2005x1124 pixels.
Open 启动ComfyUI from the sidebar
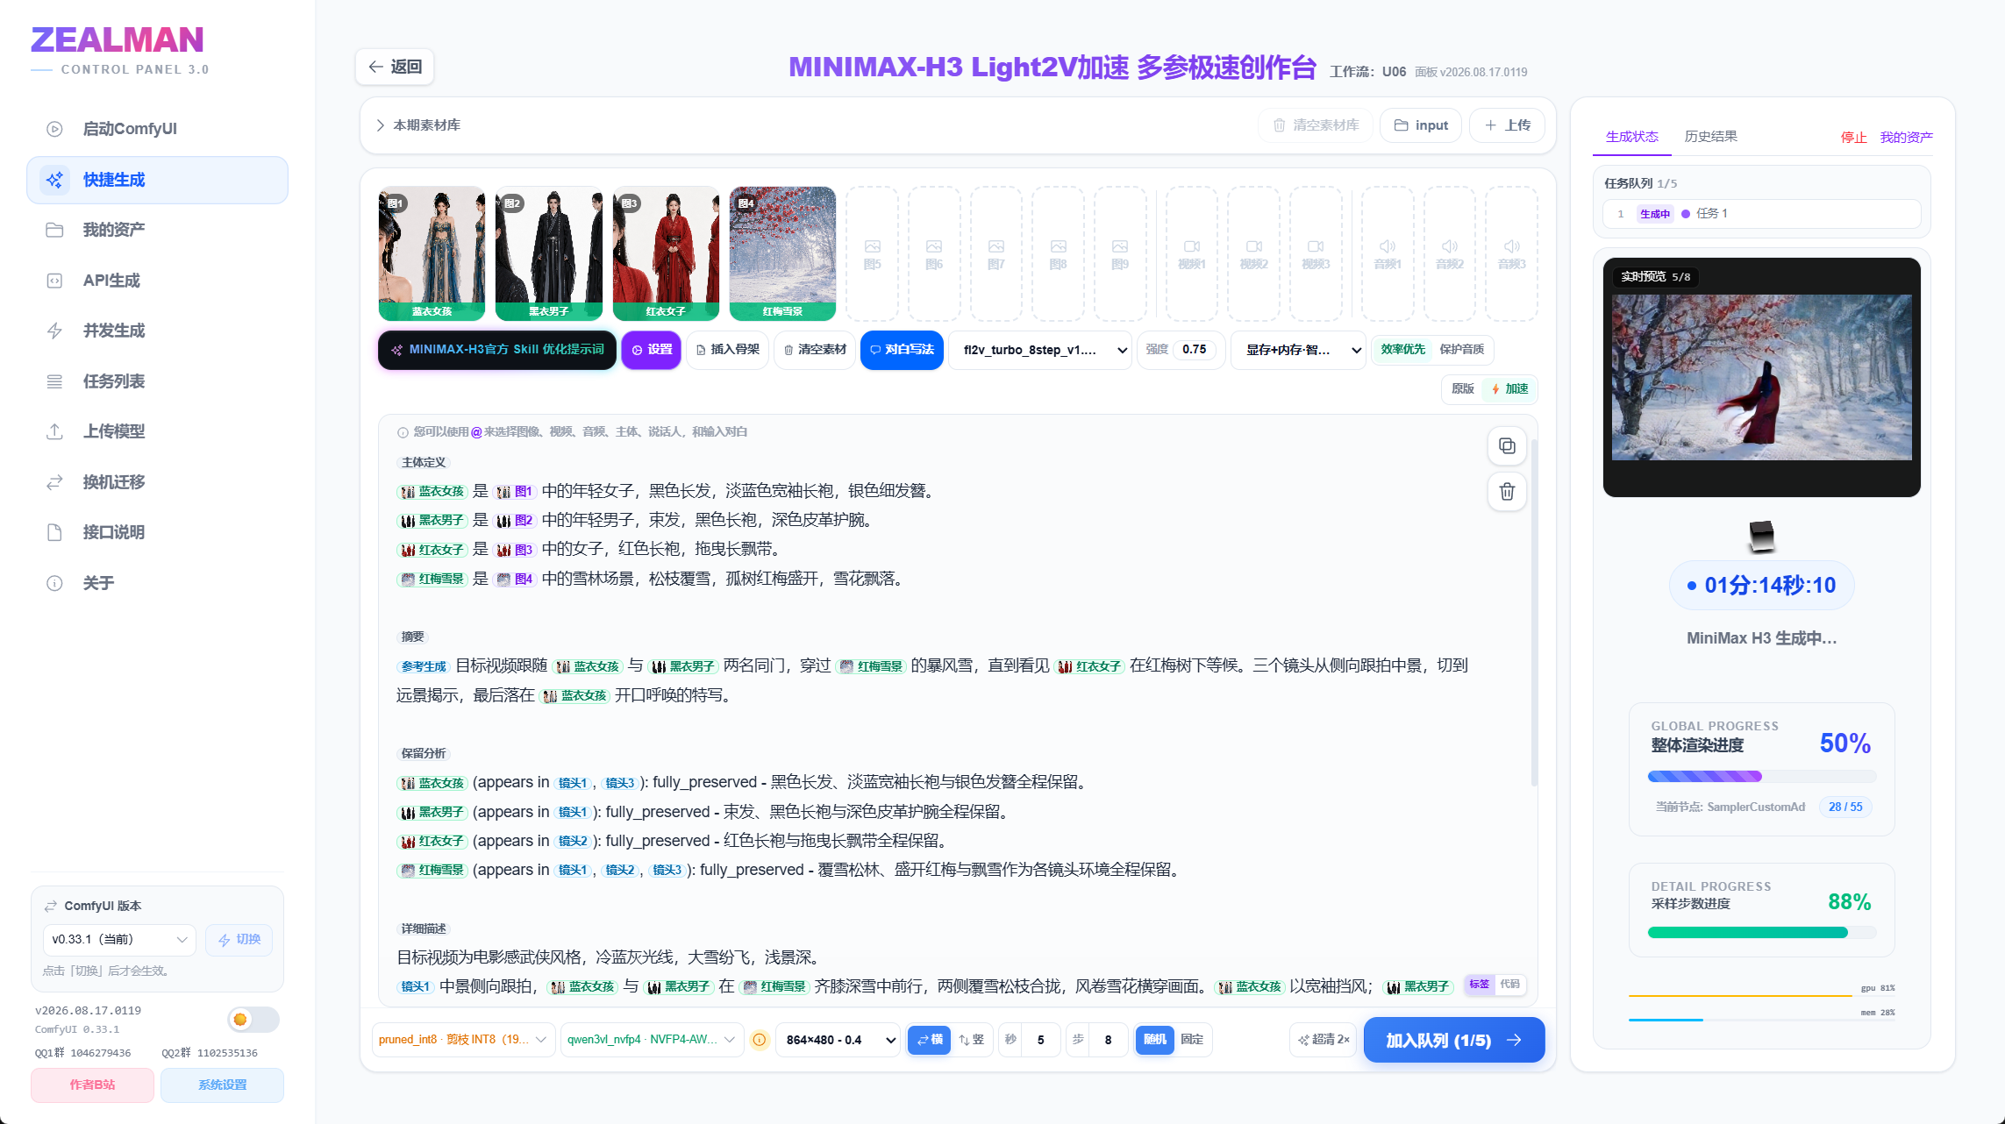157,129
